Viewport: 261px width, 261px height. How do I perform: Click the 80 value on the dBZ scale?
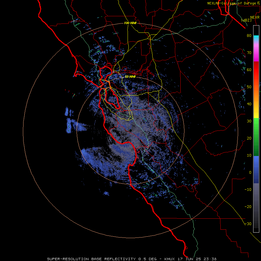(x=249, y=36)
